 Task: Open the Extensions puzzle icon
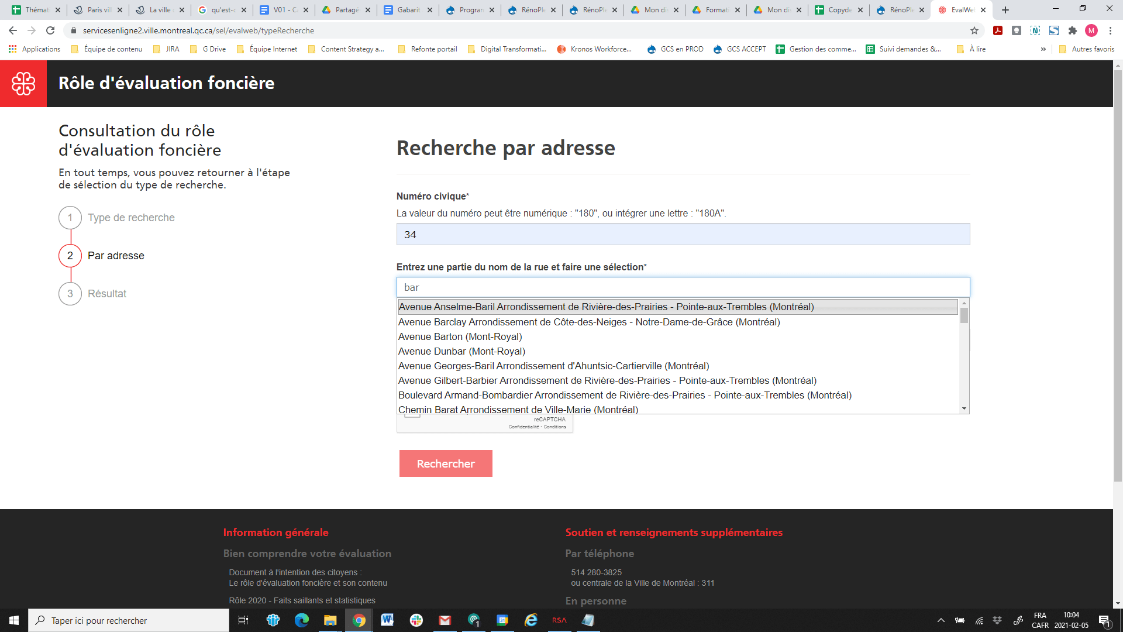point(1072,30)
